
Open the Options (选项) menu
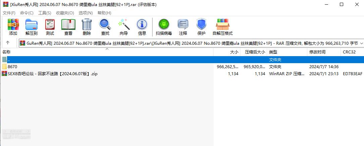pyautogui.click(x=86, y=13)
